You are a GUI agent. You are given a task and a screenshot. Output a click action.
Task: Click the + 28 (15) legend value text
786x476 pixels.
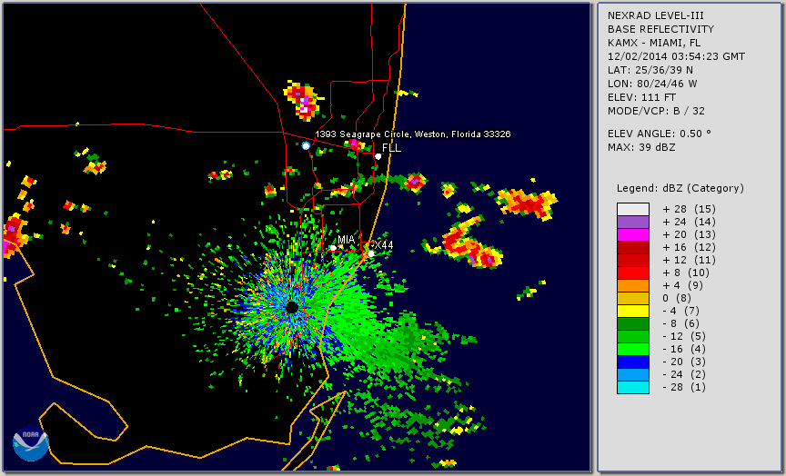coord(689,209)
